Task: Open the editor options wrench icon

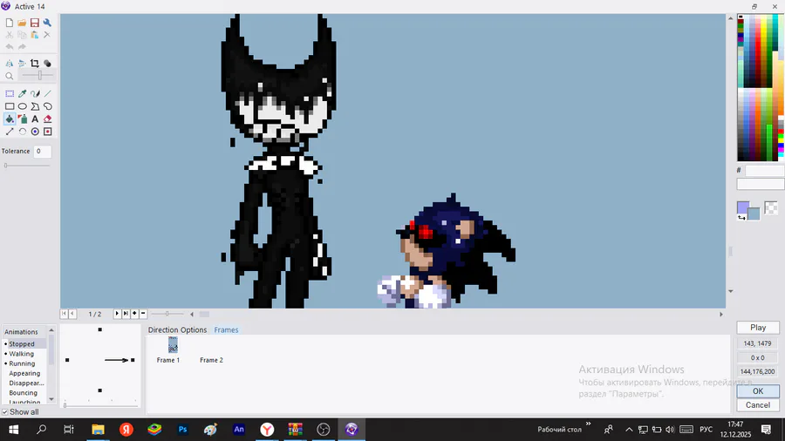Action: [x=47, y=23]
